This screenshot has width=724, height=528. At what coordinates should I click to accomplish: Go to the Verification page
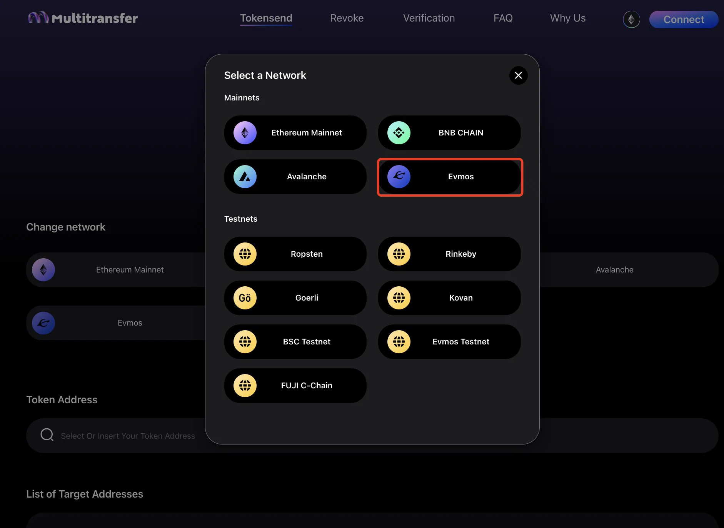coord(429,18)
